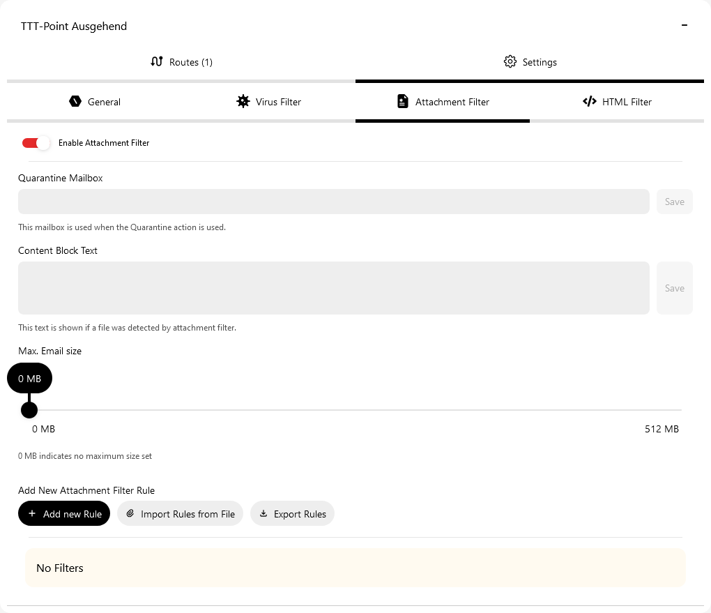The width and height of the screenshot is (711, 613).
Task: Click Save beside Content Block Text
Action: (674, 288)
